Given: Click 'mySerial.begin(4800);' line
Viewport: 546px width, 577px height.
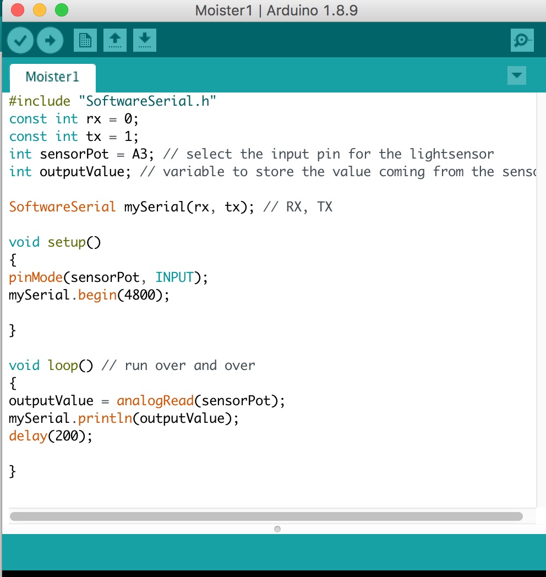Looking at the screenshot, I should tap(89, 295).
